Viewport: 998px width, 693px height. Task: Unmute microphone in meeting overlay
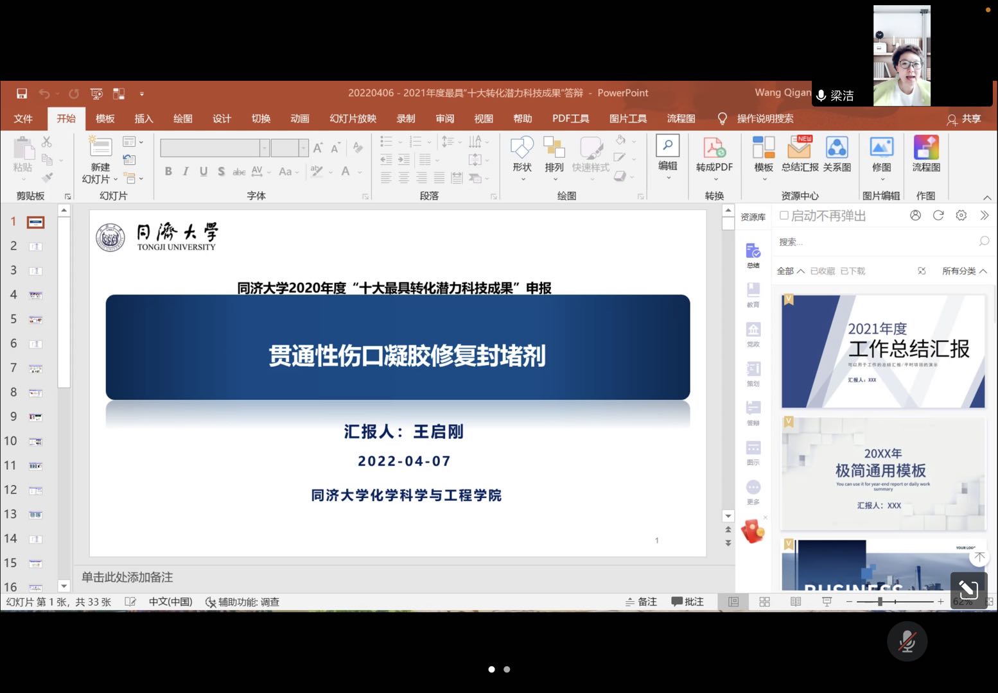(x=907, y=641)
